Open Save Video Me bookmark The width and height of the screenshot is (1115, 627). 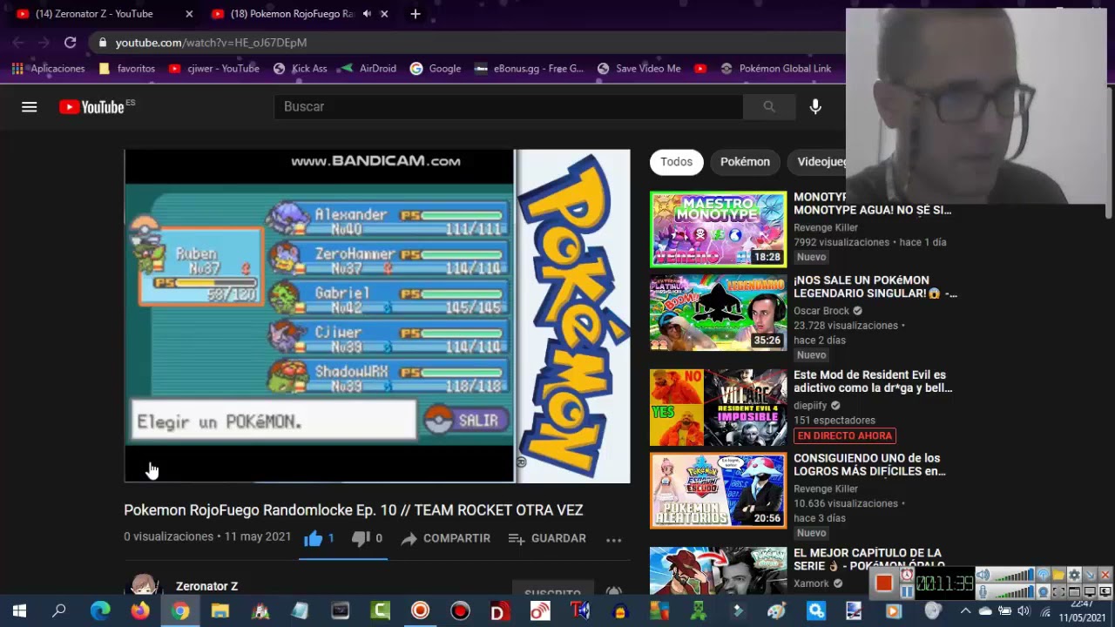click(639, 68)
